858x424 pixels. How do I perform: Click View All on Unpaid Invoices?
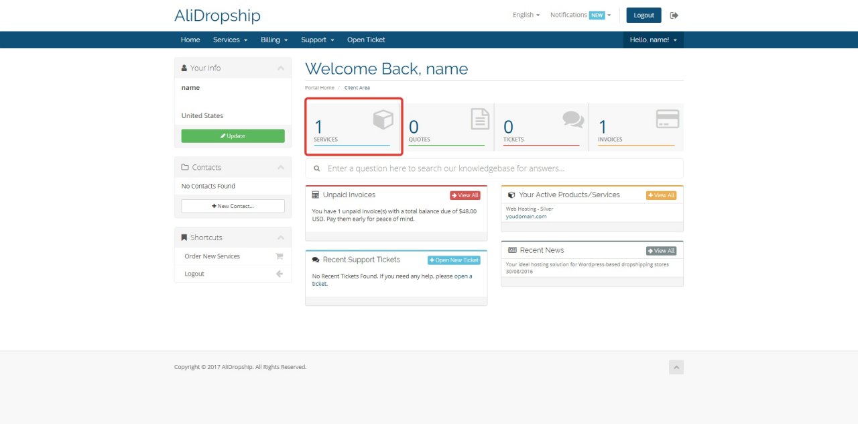coord(465,195)
